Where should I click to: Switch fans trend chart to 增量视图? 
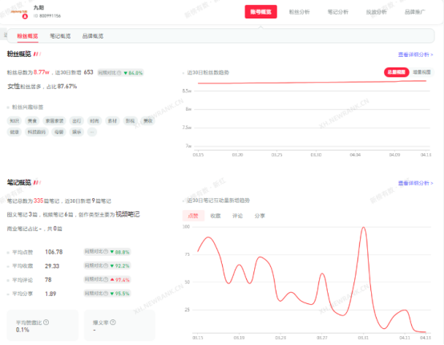tap(422, 72)
